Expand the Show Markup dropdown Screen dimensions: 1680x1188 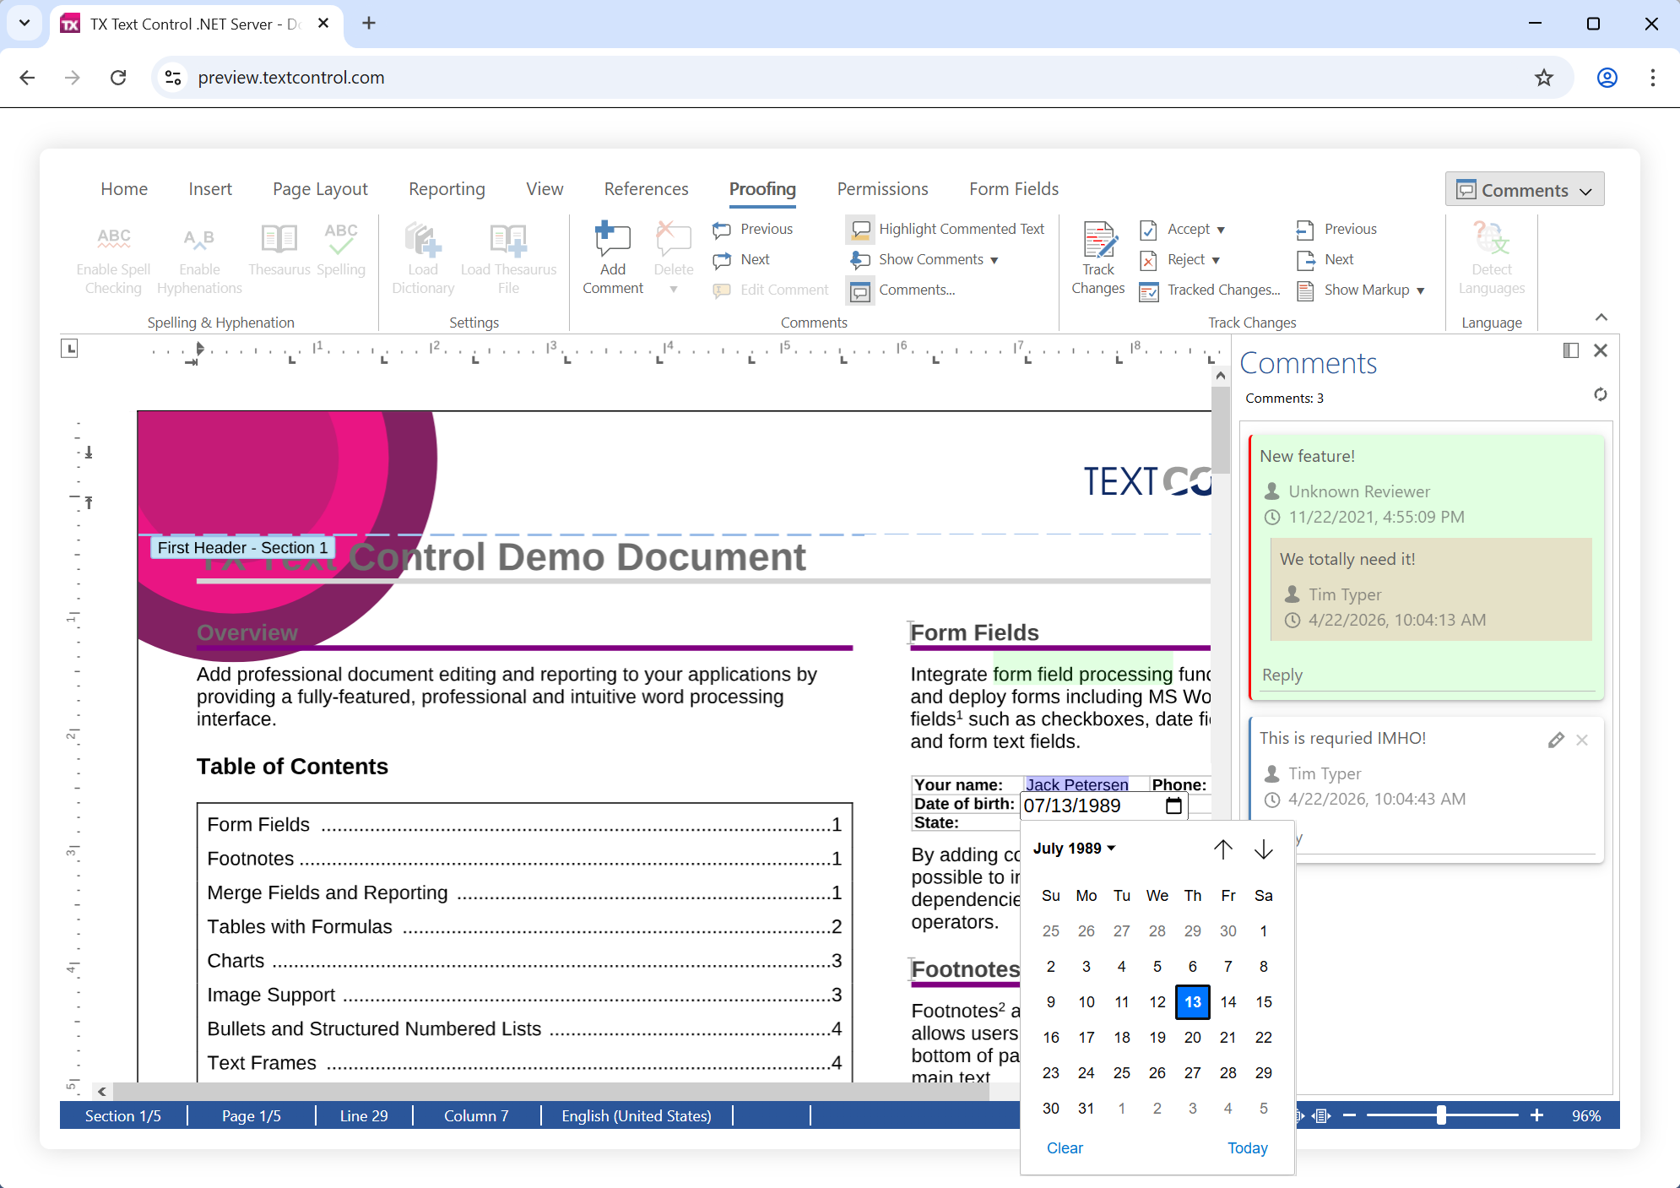(1421, 290)
